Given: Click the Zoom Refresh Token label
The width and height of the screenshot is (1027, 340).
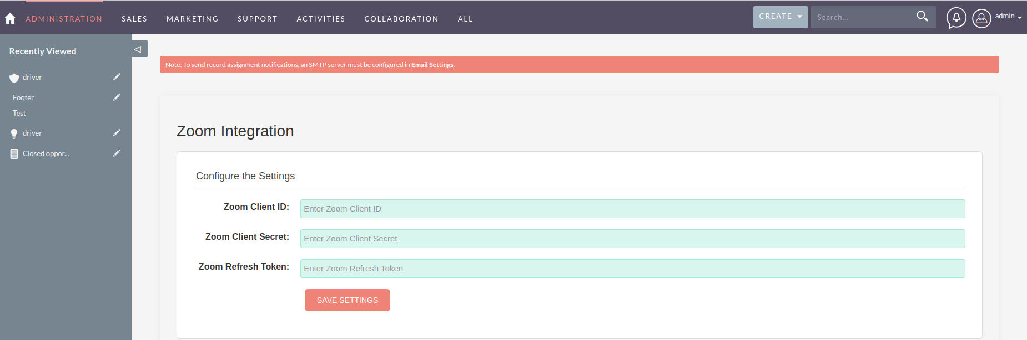Looking at the screenshot, I should (x=244, y=266).
